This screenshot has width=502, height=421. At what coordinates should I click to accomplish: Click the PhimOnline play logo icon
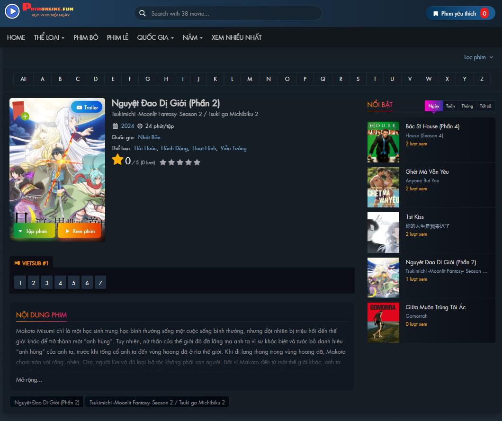(x=12, y=11)
